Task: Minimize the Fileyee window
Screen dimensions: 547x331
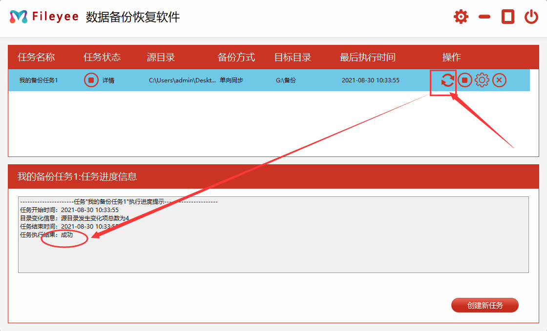Action: tap(484, 17)
